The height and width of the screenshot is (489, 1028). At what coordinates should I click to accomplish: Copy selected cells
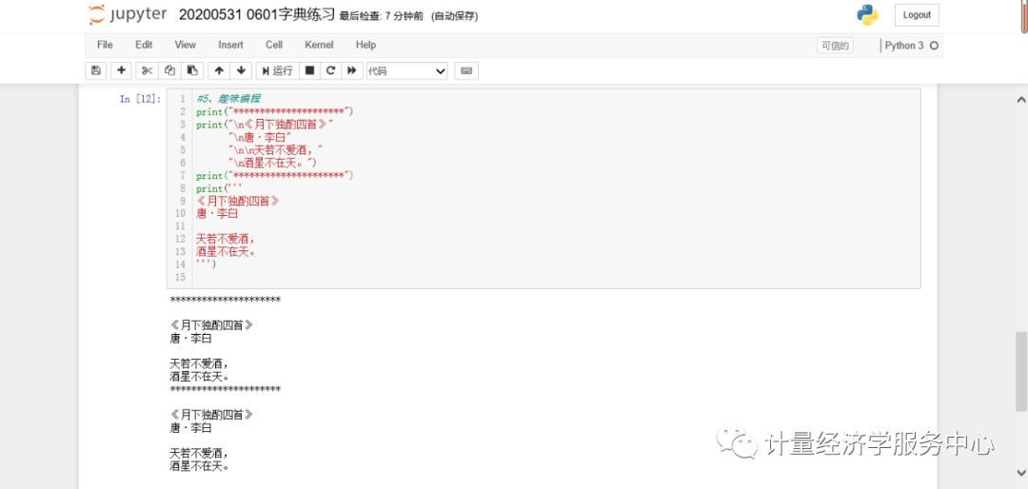point(169,70)
